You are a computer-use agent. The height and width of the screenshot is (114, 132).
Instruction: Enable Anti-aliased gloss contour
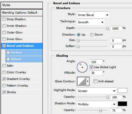95,81
